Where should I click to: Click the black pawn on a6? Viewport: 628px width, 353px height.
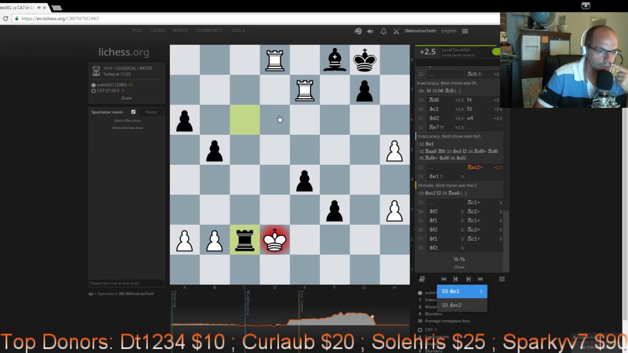184,120
